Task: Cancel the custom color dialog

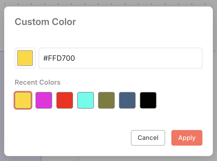Action: click(148, 138)
